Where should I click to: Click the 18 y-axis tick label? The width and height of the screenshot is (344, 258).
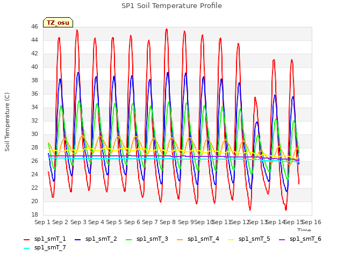coord(34,214)
